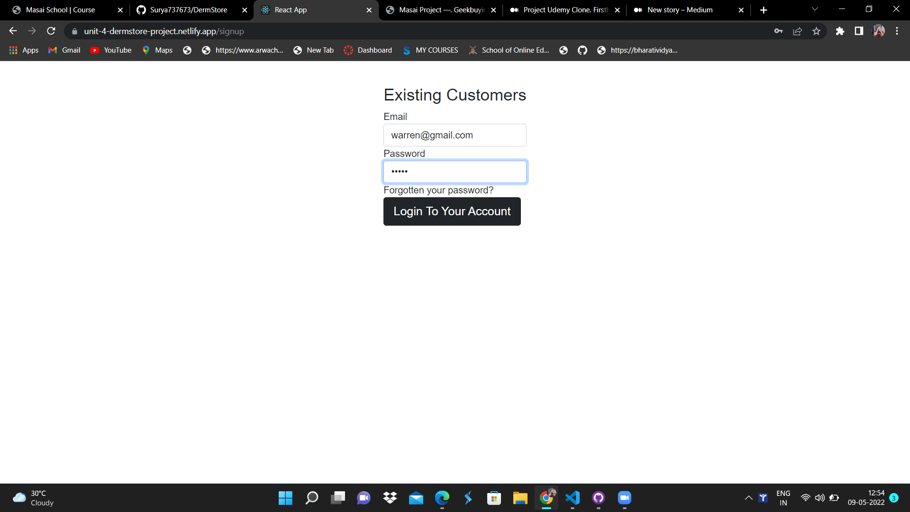The width and height of the screenshot is (910, 512).
Task: Switch to the Surya737673/DermStore tab
Action: tap(189, 10)
